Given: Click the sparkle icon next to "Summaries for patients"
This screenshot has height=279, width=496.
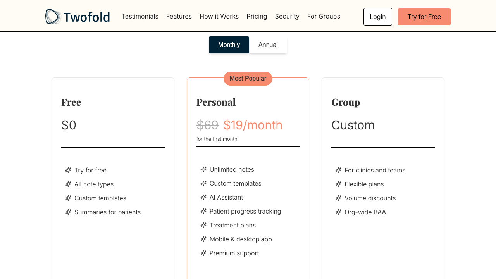Looking at the screenshot, I should tap(68, 212).
